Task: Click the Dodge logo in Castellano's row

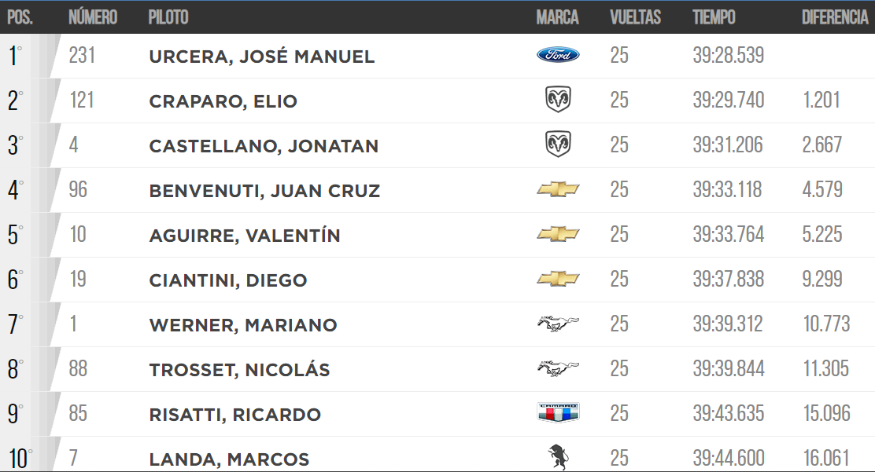Action: click(x=558, y=144)
